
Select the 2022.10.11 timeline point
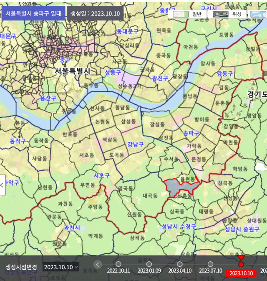click(118, 264)
